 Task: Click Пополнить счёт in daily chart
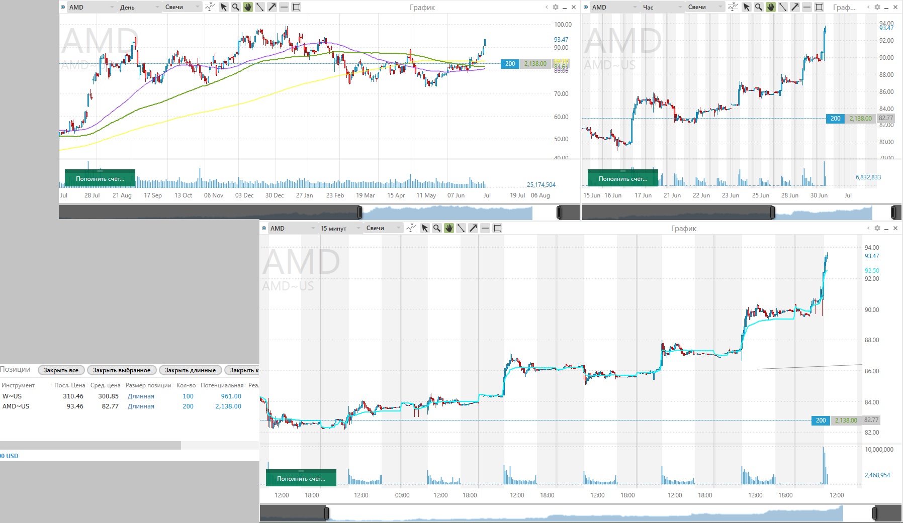(100, 178)
